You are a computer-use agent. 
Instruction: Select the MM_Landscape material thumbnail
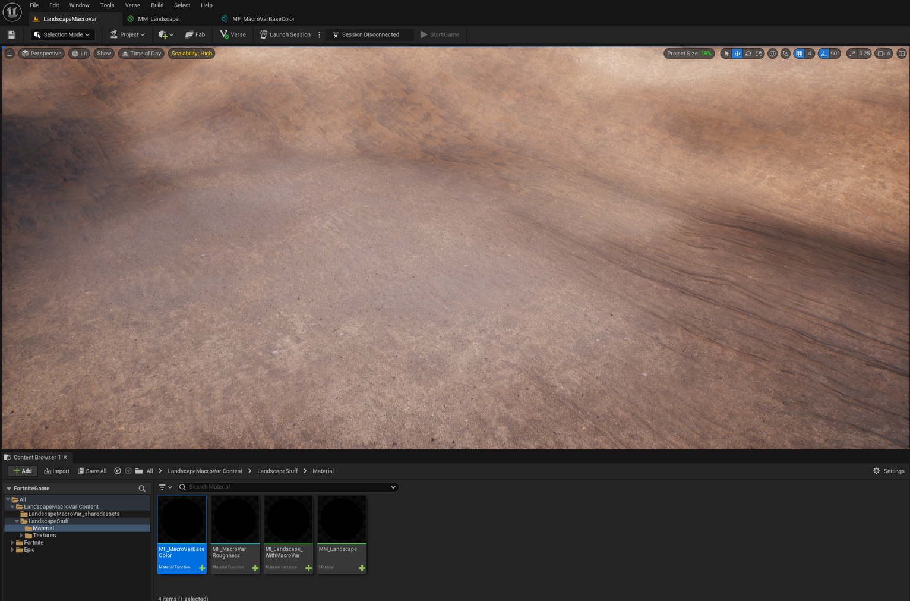[x=342, y=518]
